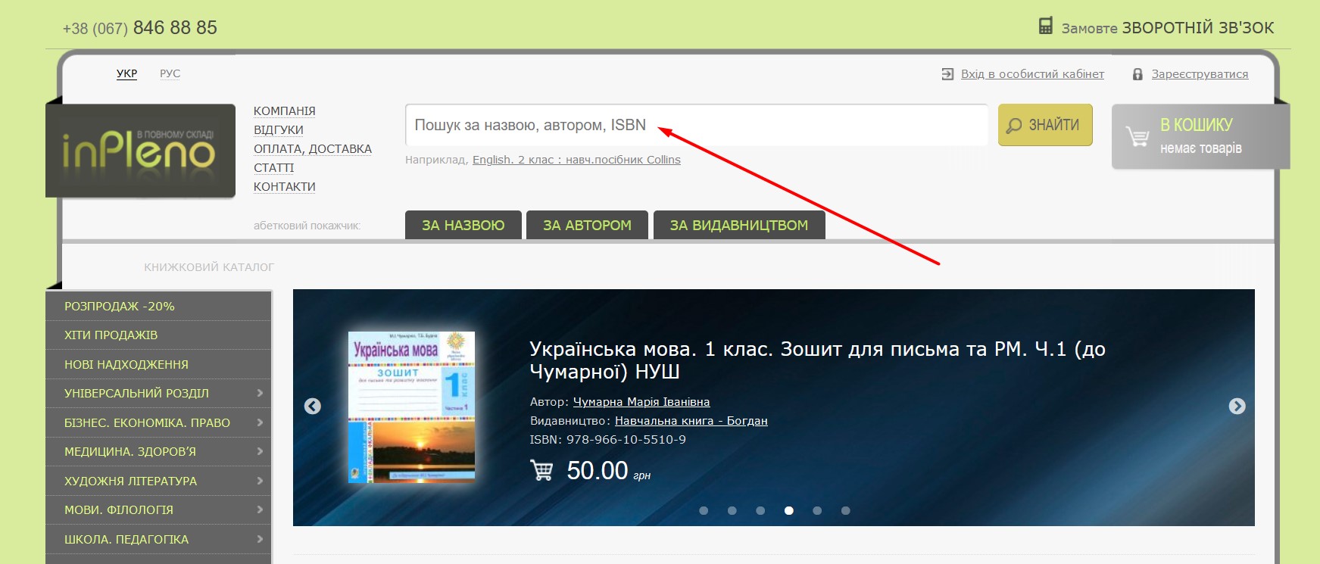Click the shopping cart icon in В КОШИКУ
This screenshot has width=1320, height=564.
click(x=1137, y=136)
